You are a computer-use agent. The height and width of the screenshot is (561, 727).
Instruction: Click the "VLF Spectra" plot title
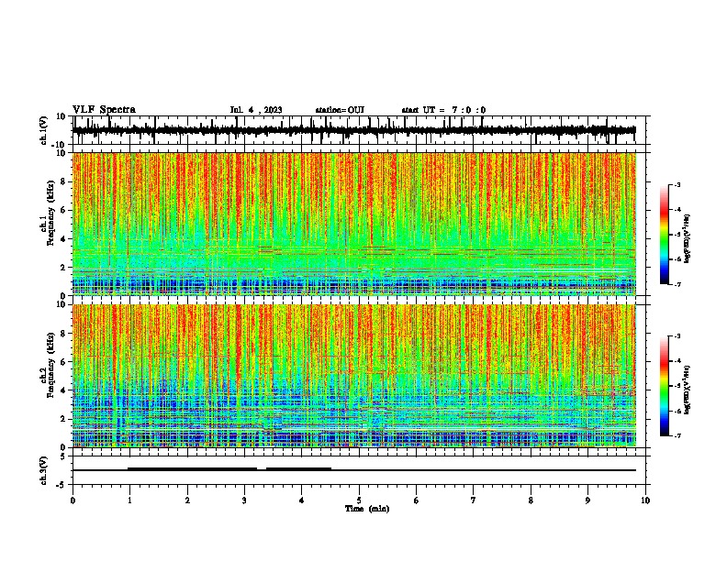coord(104,110)
